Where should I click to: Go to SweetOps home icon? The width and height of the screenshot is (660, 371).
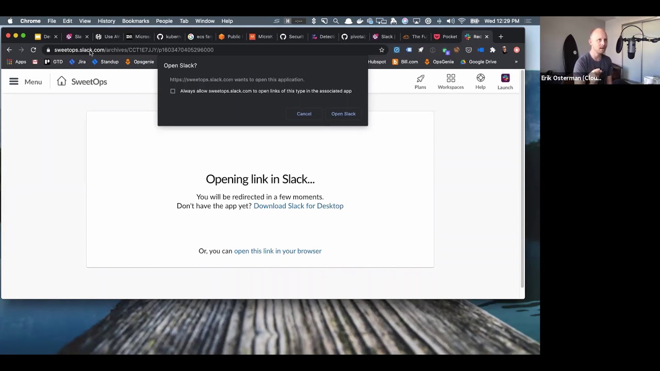(62, 81)
